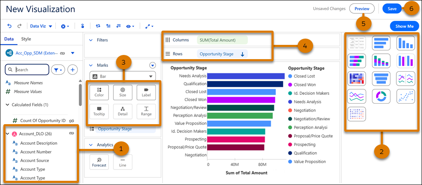
Task: Click the Show Me button
Action: point(404,26)
